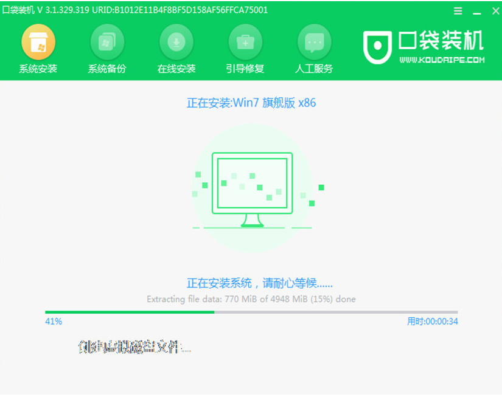Image resolution: width=502 pixels, height=397 pixels.
Task: Click the 口袋装机 shield logo
Action: coord(377,46)
